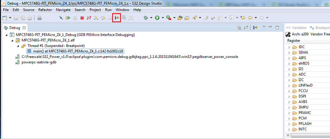Click the Forward navigation arrow icon
Image resolution: width=330 pixels, height=139 pixels.
[x=262, y=18]
